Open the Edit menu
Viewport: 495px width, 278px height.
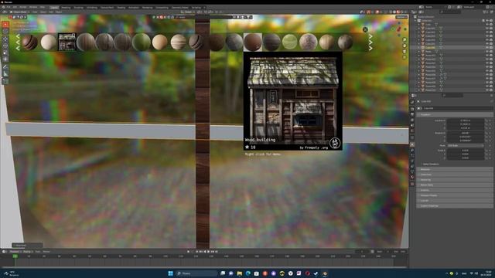pyautogui.click(x=15, y=7)
